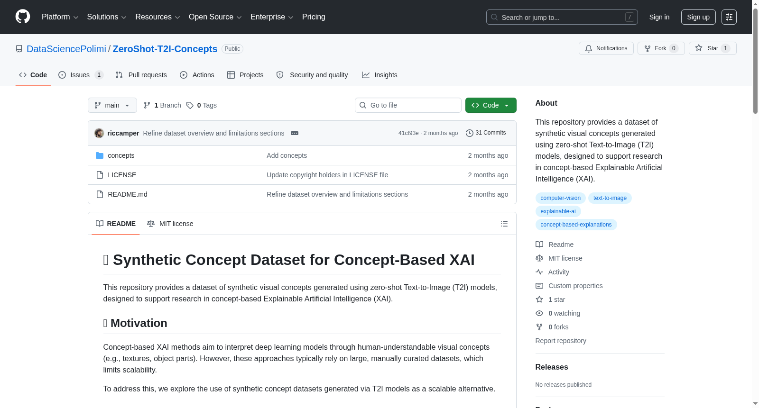The height and width of the screenshot is (408, 759).
Task: Click the computer-vision topic tag
Action: (560, 198)
